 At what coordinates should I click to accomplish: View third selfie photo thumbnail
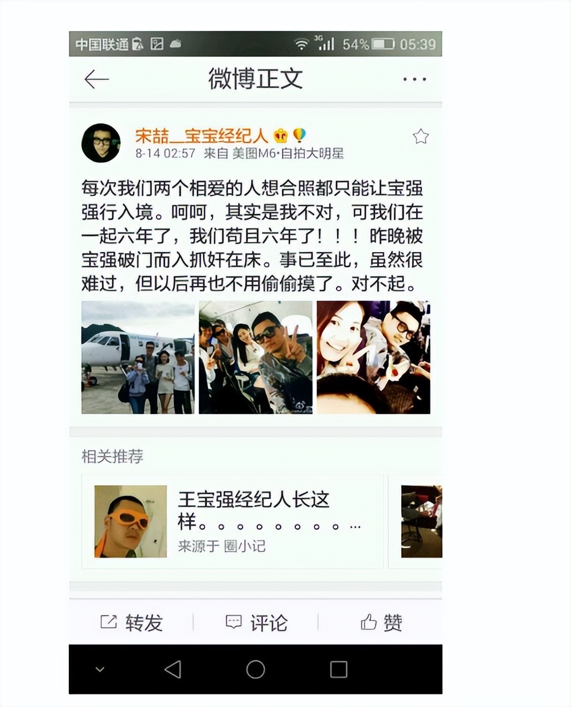coord(373,358)
